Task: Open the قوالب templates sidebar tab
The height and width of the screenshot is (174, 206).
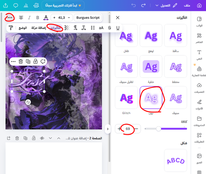Action: [x=199, y=22]
